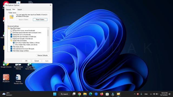Image resolution: width=173 pixels, height=97 pixels.
Task: Open Wondershare Filmora desktop shortcut
Action: click(x=18, y=66)
